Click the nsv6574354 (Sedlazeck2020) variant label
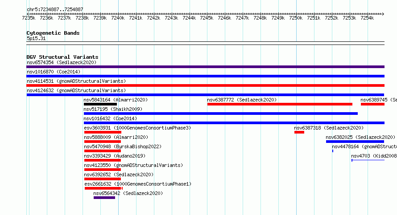Image resolution: width=397 pixels, height=215 pixels. 62,62
